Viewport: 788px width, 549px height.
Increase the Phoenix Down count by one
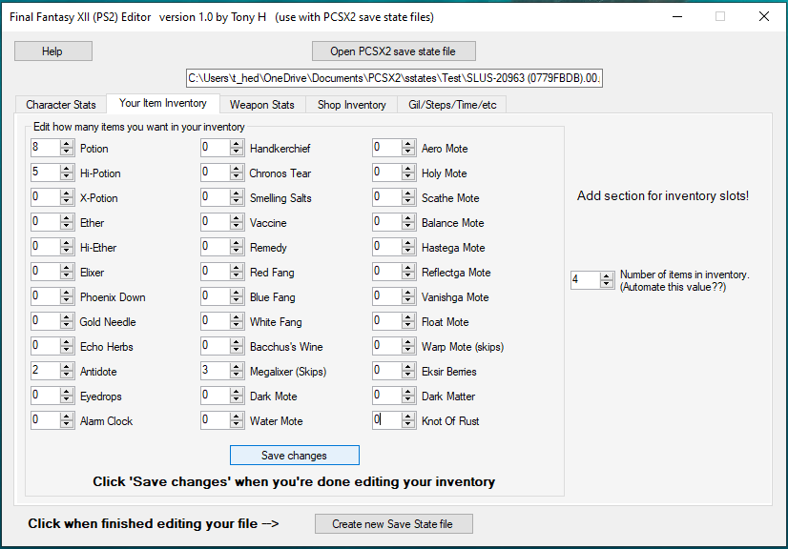[67, 293]
